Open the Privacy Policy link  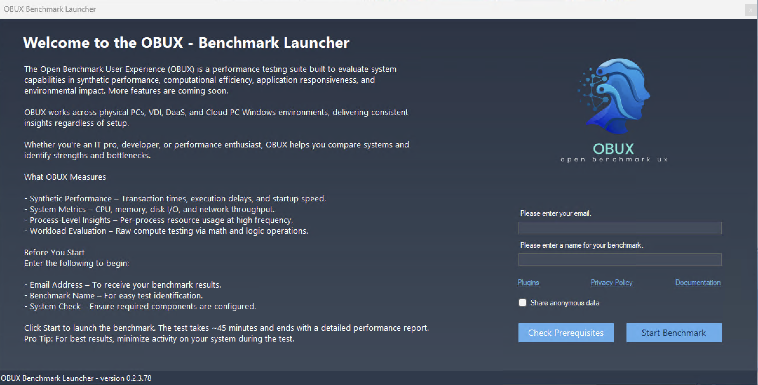click(611, 282)
